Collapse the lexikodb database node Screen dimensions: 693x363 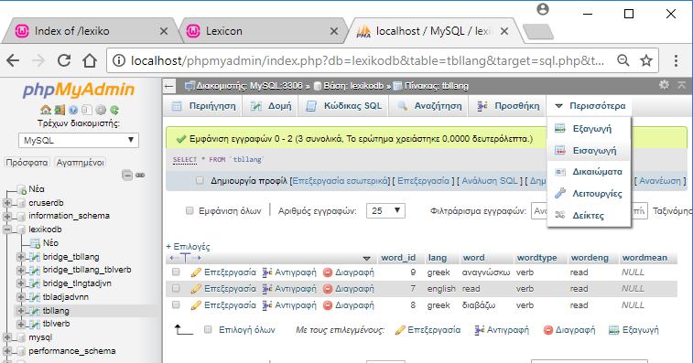click(x=7, y=230)
